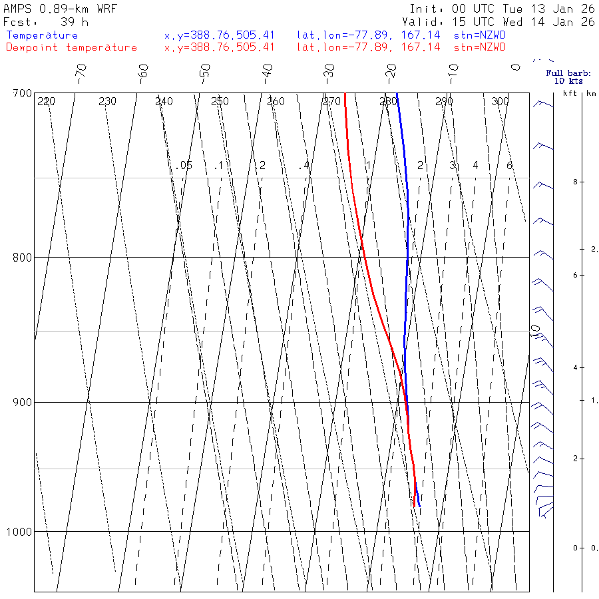Image resolution: width=599 pixels, height=599 pixels.
Task: Click the 'Init: 00 UTC Tue 13 Jan 26' text
Action: pyautogui.click(x=502, y=9)
